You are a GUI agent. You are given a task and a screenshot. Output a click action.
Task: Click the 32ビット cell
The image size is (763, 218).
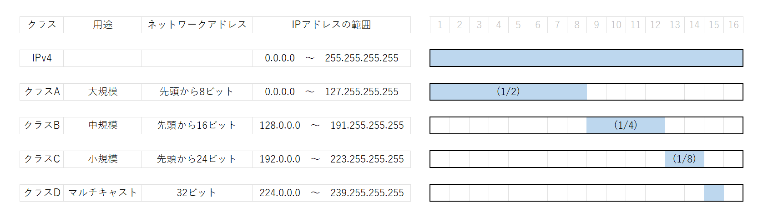[x=197, y=193]
